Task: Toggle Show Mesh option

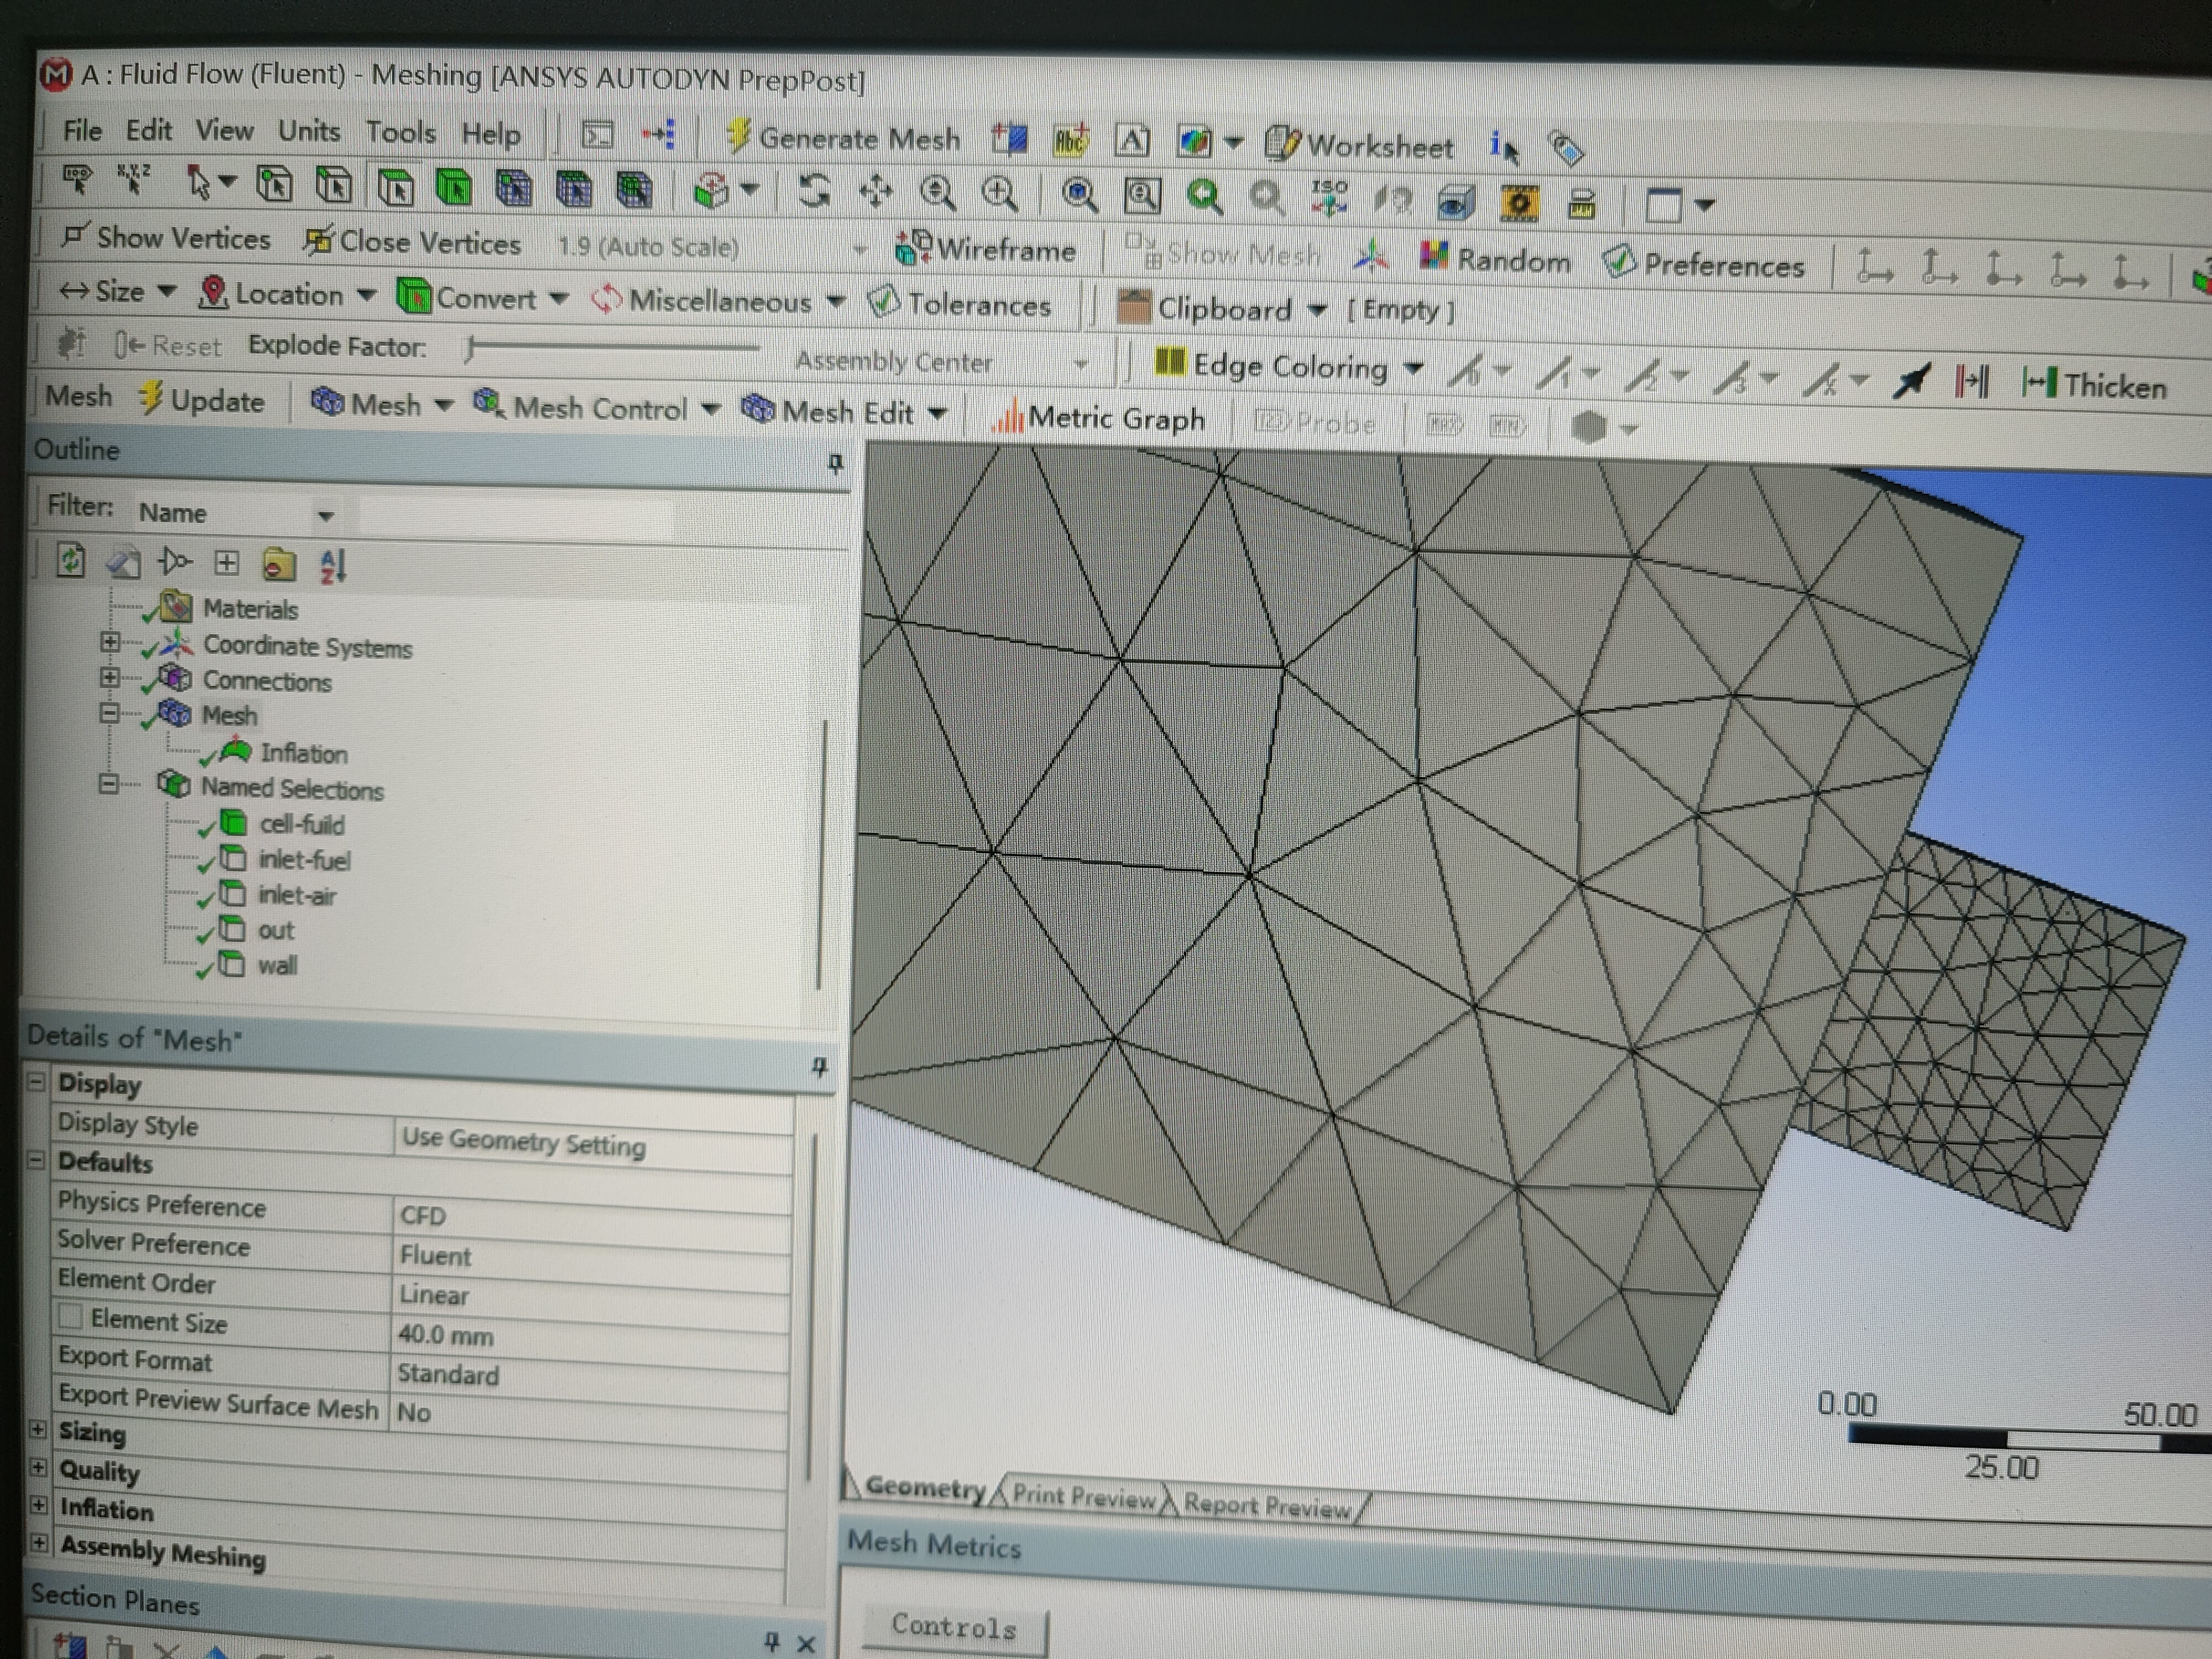Action: pos(1224,253)
